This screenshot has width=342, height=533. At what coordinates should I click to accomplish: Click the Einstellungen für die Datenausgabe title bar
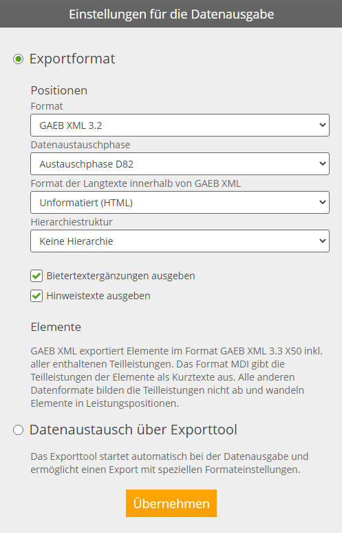[x=171, y=14]
